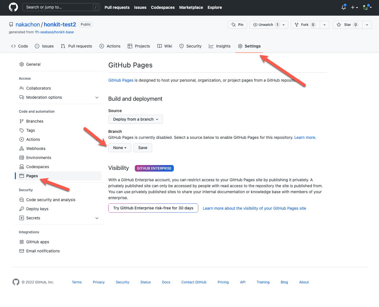Open the About footer link

pyautogui.click(x=304, y=282)
